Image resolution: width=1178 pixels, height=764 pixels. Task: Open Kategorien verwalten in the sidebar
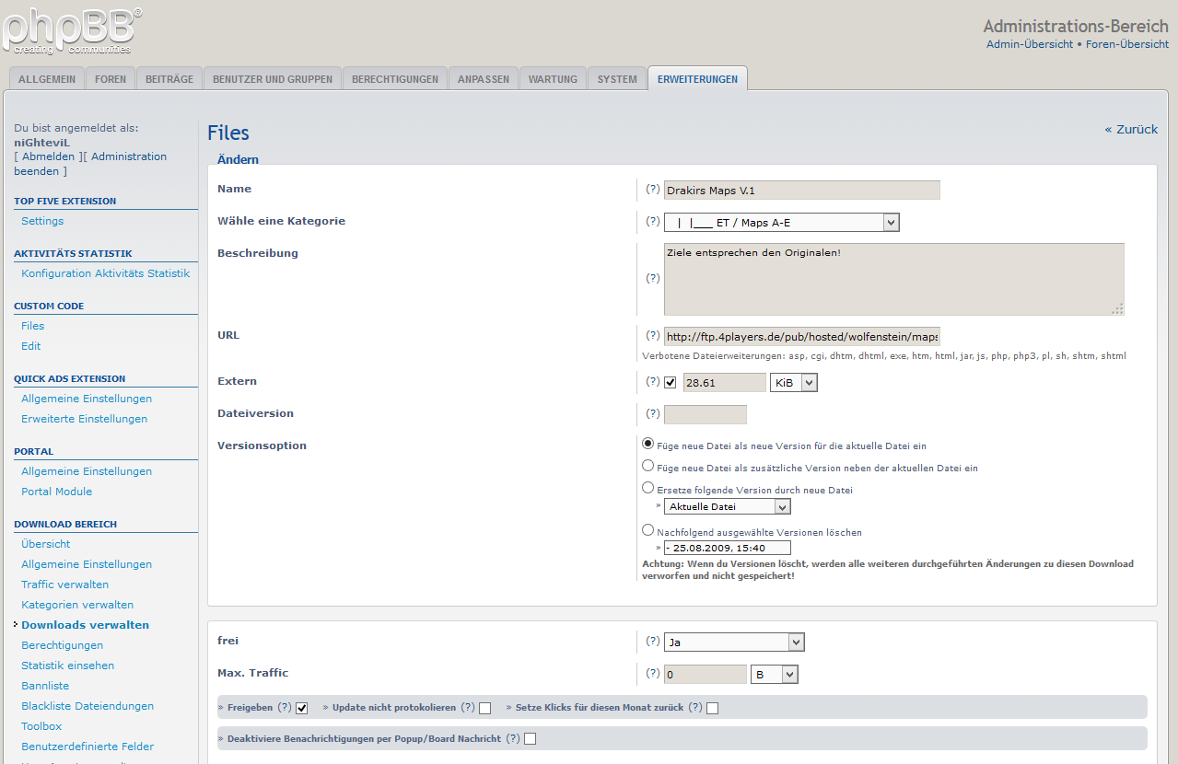[77, 605]
